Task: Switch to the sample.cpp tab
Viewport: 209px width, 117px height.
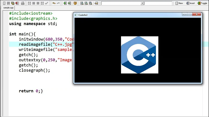Action: coord(8,8)
